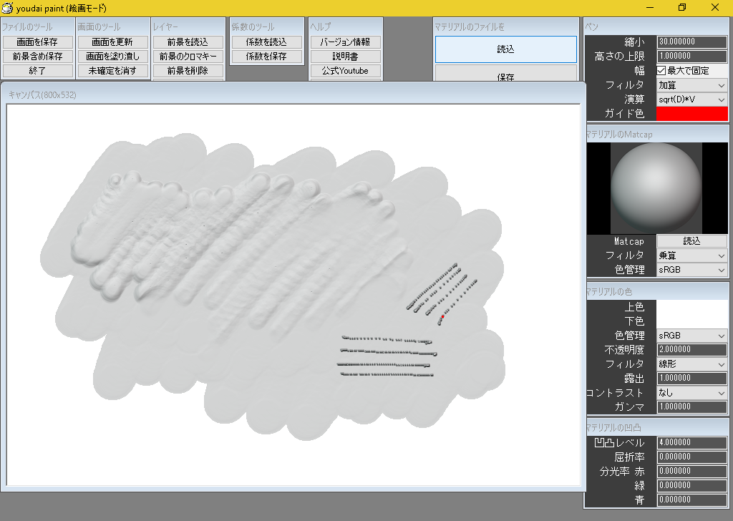The width and height of the screenshot is (733, 521).
Task: Open the 公式Youtube channel link
Action: [346, 71]
